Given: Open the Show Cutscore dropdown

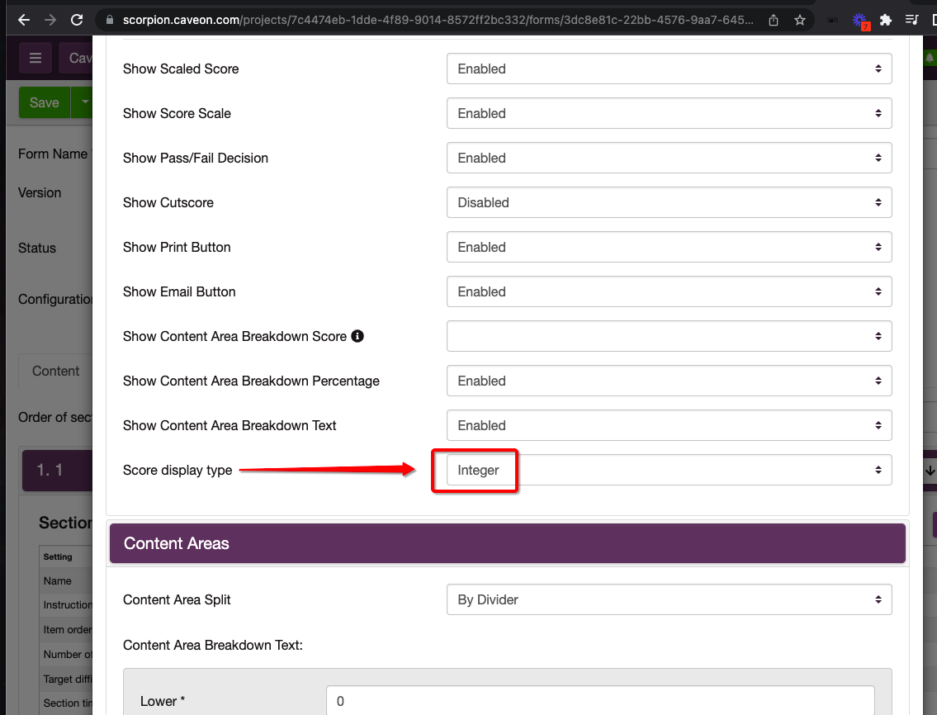Looking at the screenshot, I should 670,202.
